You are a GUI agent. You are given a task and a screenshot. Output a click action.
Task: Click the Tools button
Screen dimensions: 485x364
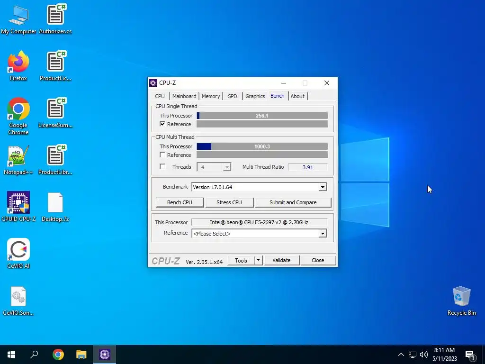(x=241, y=260)
